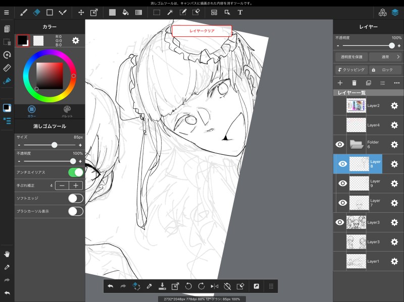Click the layer Lock button
The width and height of the screenshot is (404, 302).
[385, 70]
